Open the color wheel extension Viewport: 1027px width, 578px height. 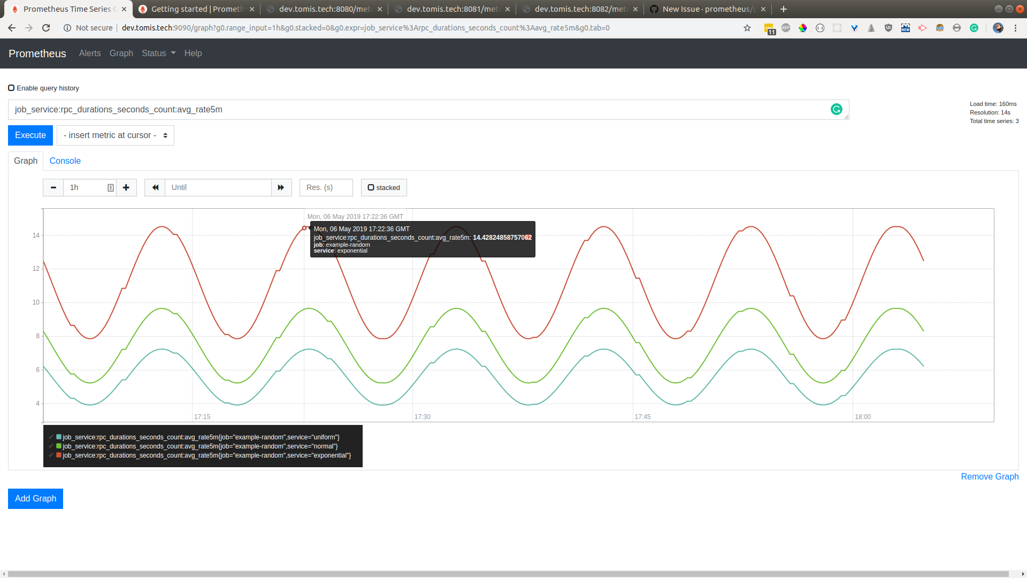pyautogui.click(x=803, y=28)
